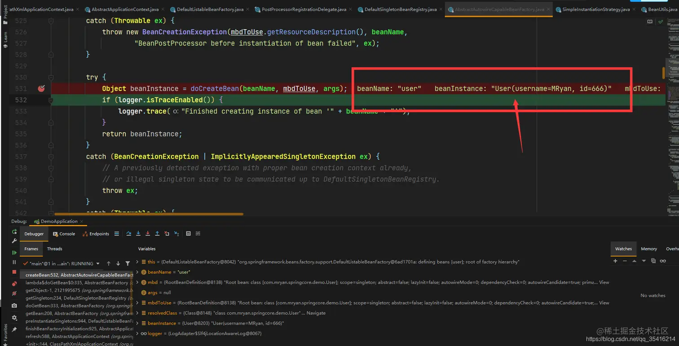The image size is (679, 346).
Task: Toggle frames filter funnel icon
Action: pos(128,263)
